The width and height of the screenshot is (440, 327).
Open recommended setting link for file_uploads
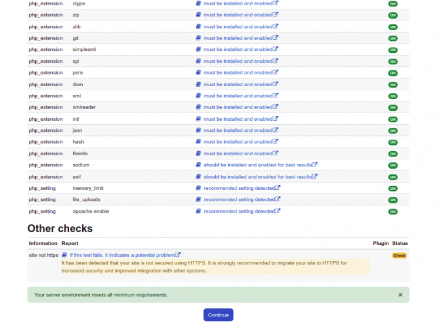click(239, 200)
